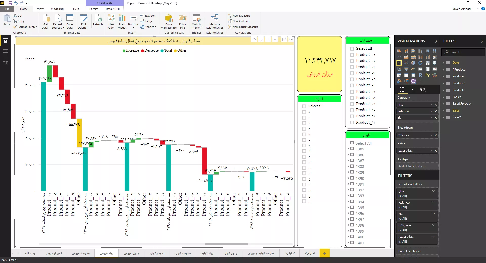Screen dimensions: 486x263
Task: Open the Format paint roller pane
Action: 413,89
